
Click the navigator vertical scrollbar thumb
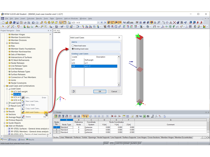[x=50, y=63]
